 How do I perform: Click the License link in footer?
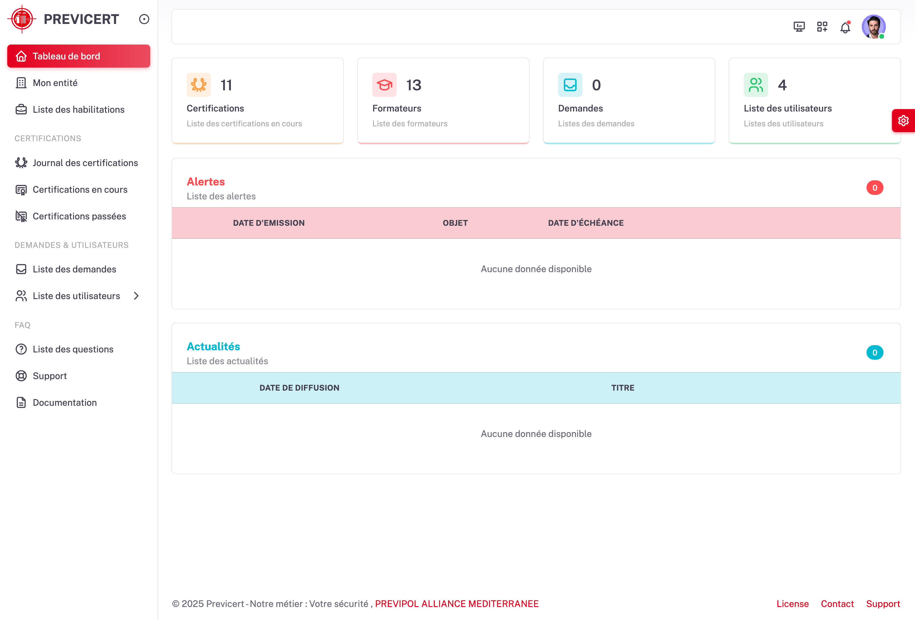[x=793, y=603]
